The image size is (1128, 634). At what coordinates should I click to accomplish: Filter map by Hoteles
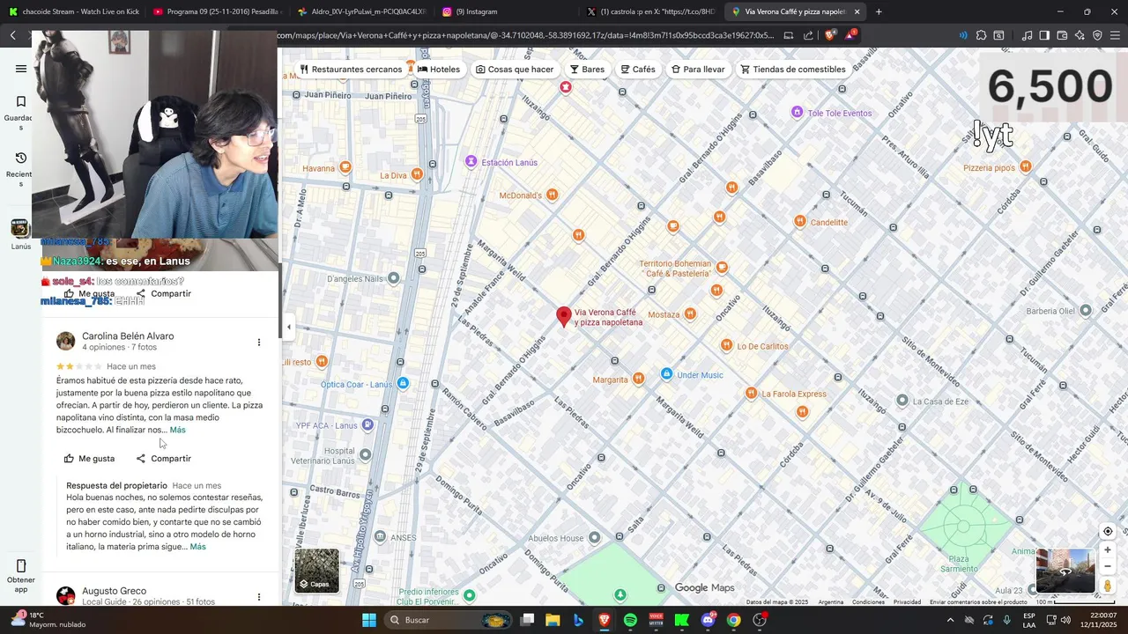coord(438,70)
